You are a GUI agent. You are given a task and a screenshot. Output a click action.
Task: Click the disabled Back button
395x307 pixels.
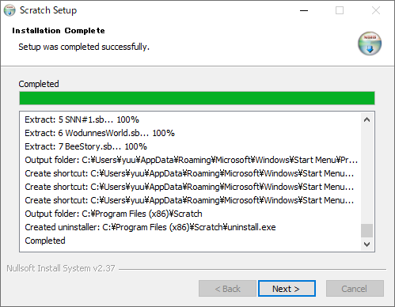pyautogui.click(x=227, y=289)
